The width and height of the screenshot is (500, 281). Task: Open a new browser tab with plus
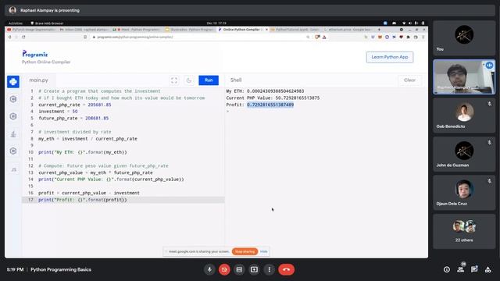379,30
